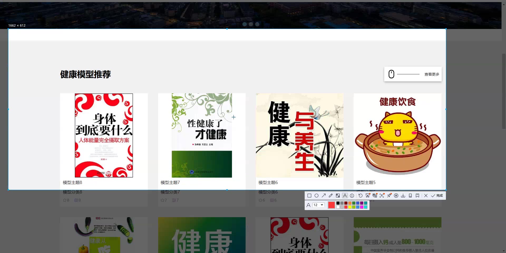
Task: Click the phone icon in screenshot toolbar
Action: tap(410, 196)
